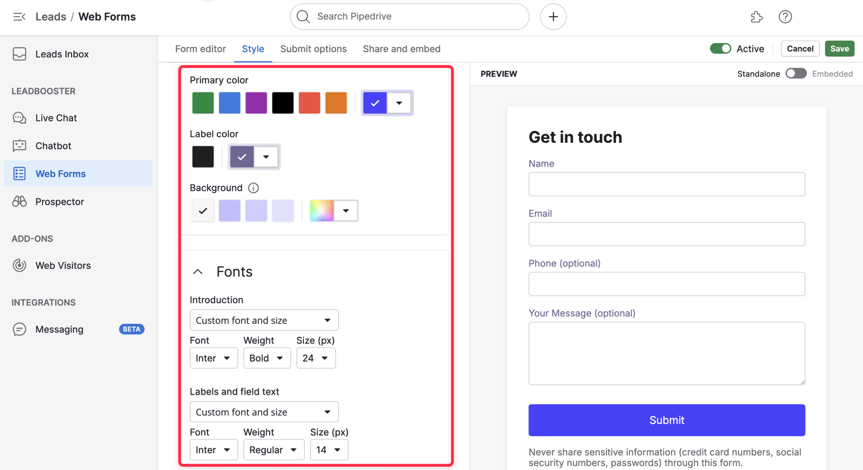Open the Label color custom picker dropdown
This screenshot has height=470, width=863.
266,157
